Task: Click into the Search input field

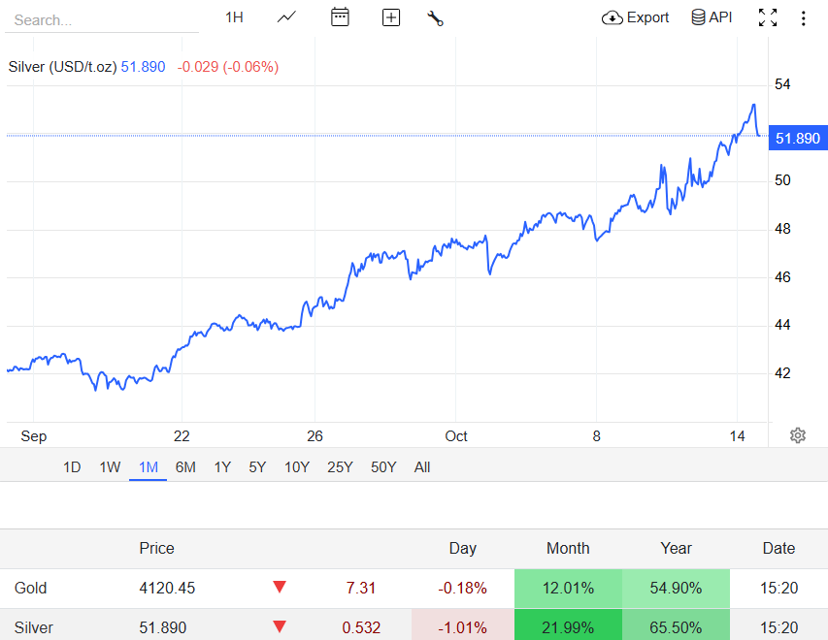Action: point(102,19)
